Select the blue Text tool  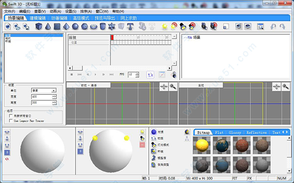click(x=130, y=26)
